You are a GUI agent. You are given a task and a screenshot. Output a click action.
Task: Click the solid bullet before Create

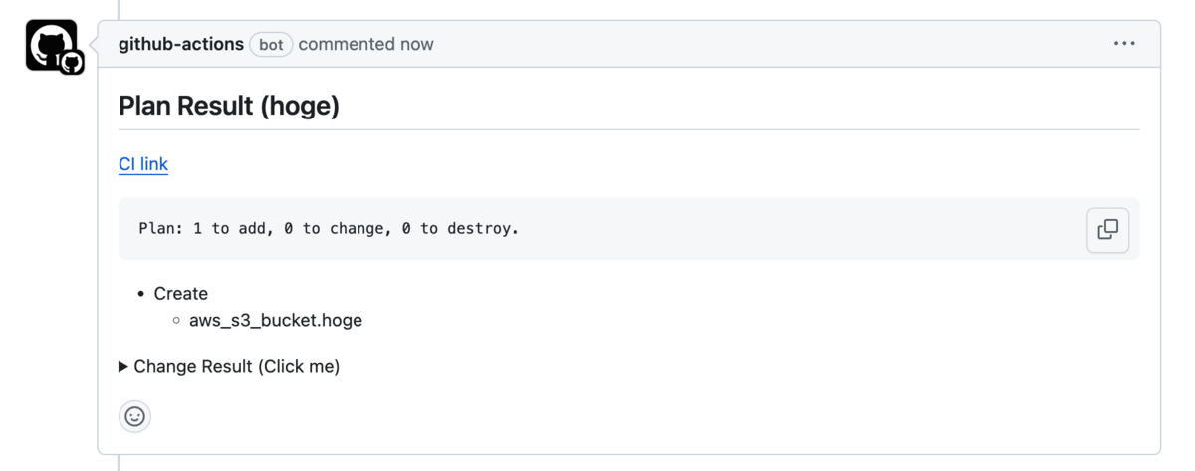pos(141,294)
